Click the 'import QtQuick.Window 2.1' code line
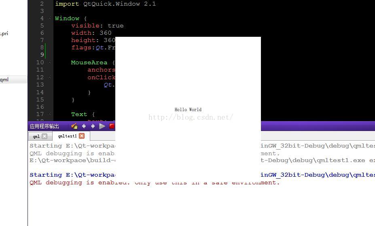The height and width of the screenshot is (226, 375). [105, 4]
